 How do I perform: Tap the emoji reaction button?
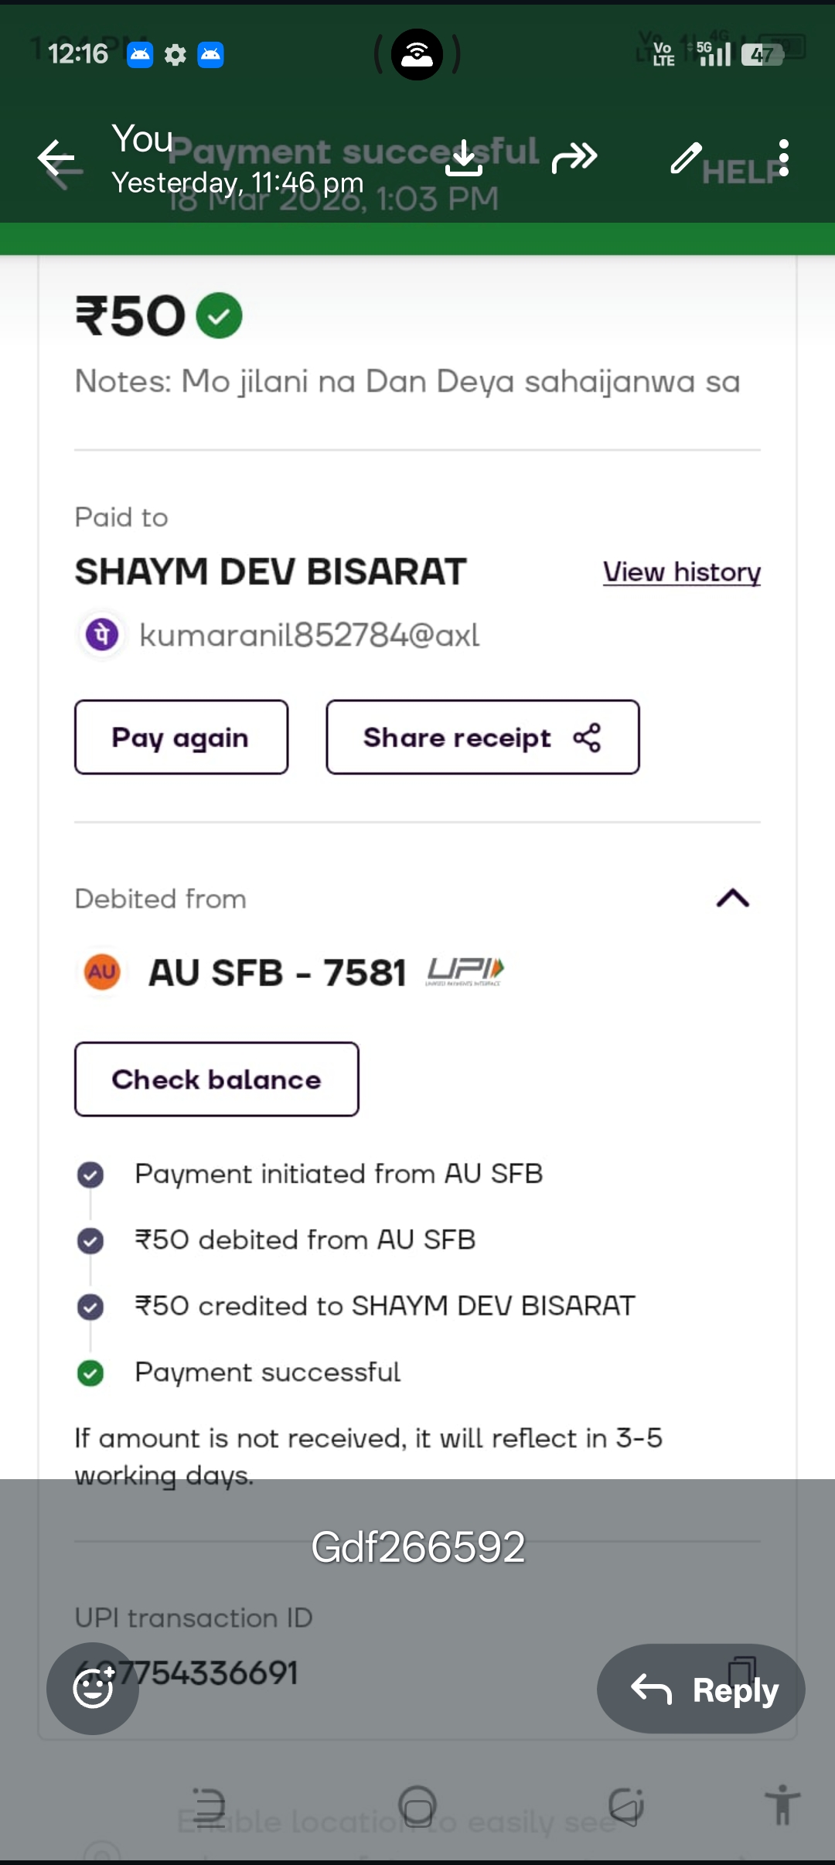[x=93, y=1688]
